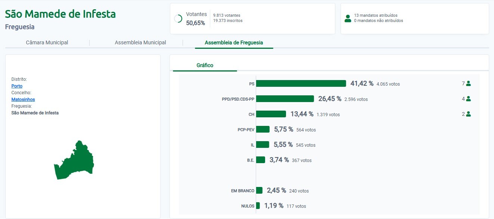Click the EM BRANCO votes bar
Screen dimensions: 494x219
[259, 190]
